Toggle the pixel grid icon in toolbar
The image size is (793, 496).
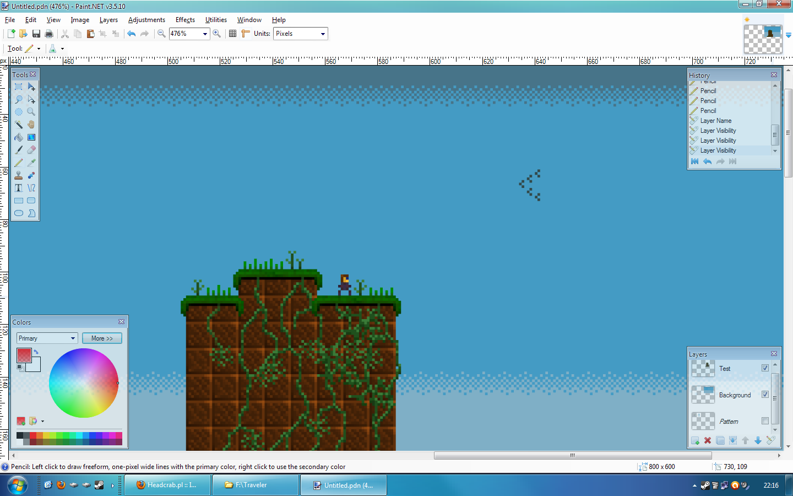pyautogui.click(x=232, y=34)
